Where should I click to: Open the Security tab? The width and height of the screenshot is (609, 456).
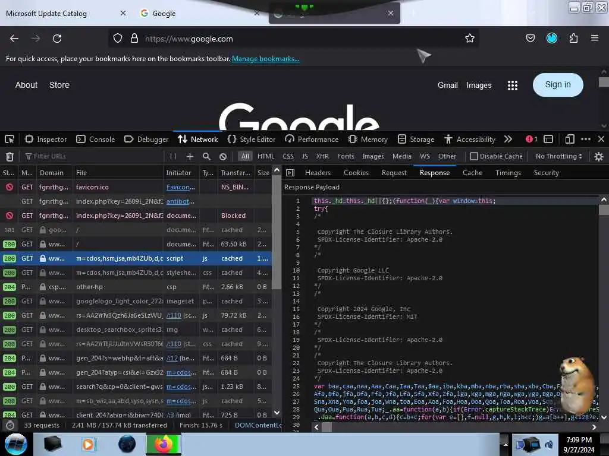[546, 173]
